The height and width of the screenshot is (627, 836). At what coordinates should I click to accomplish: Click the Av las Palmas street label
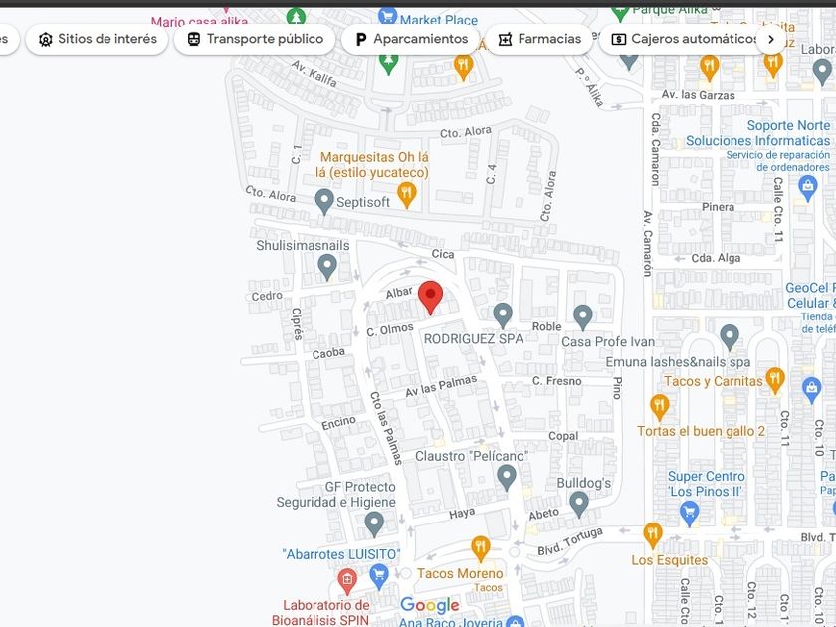pos(441,386)
